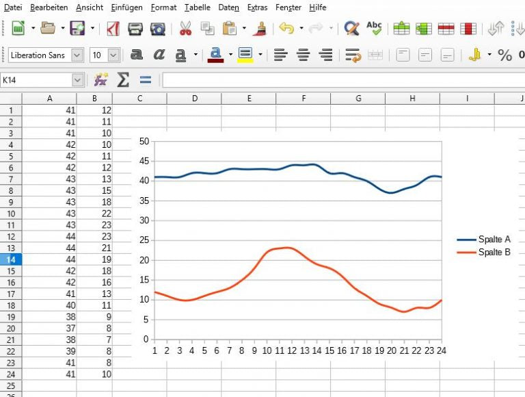Apply percent number format
This screenshot has width=525, height=397.
[x=504, y=55]
